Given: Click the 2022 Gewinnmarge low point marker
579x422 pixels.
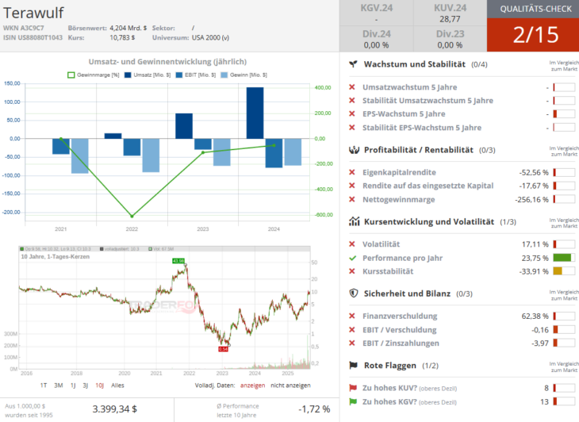Looking at the screenshot, I should coord(132,217).
